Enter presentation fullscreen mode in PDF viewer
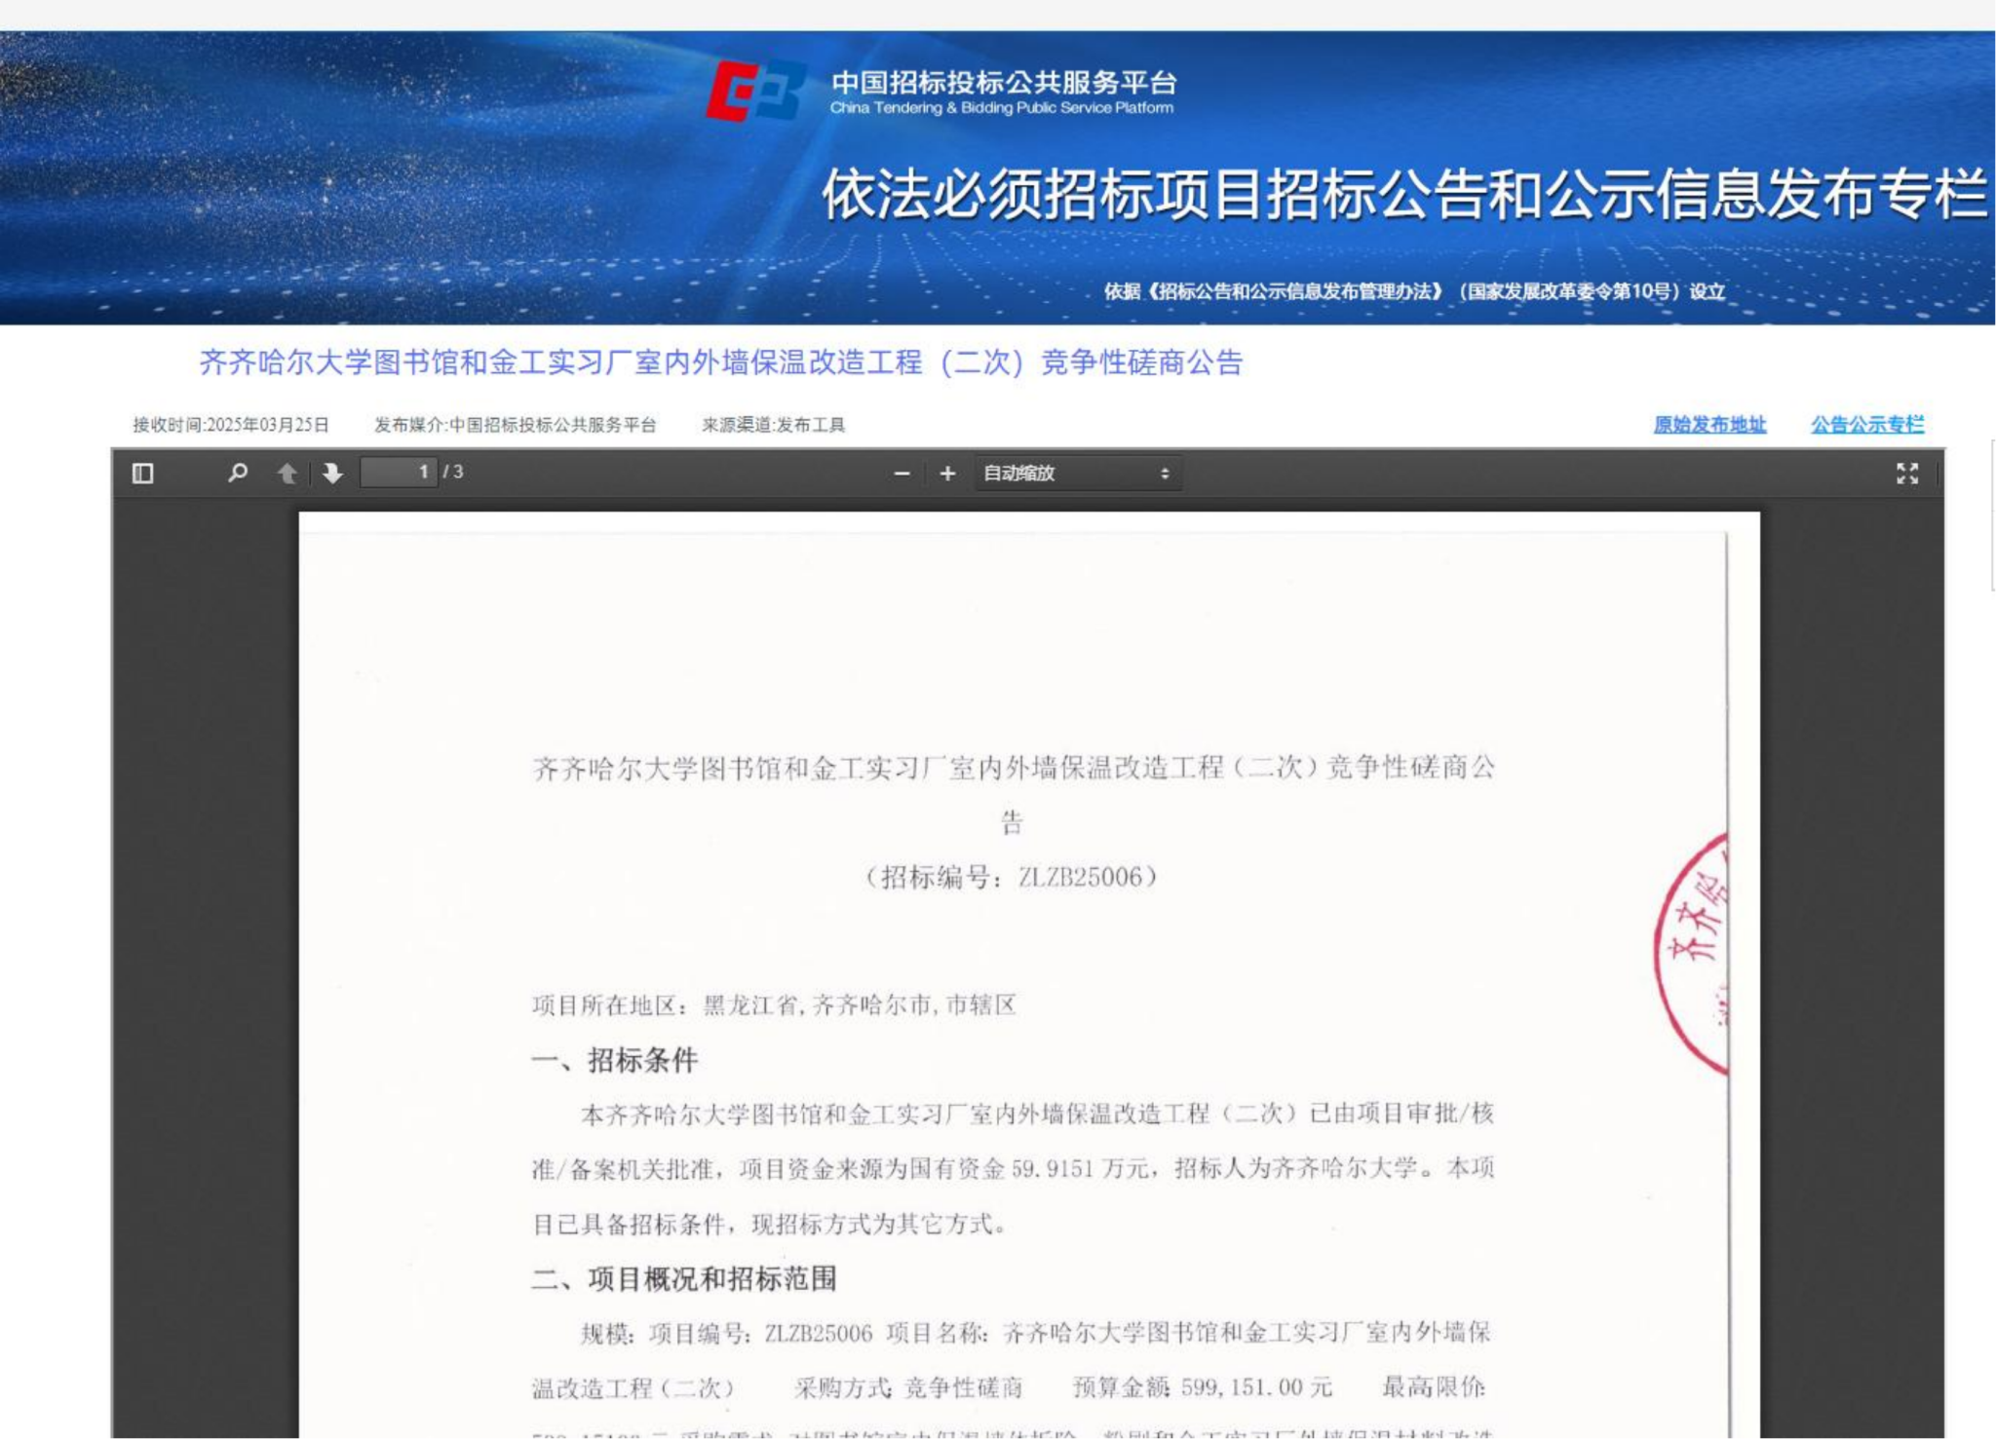1996x1439 pixels. coord(1906,473)
